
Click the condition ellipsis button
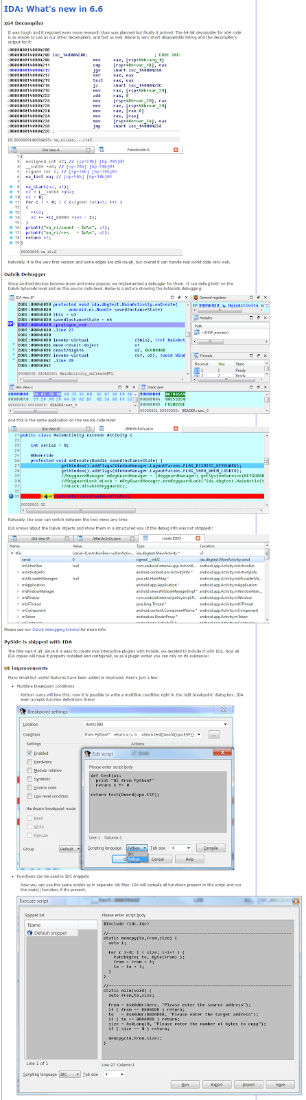click(214, 734)
